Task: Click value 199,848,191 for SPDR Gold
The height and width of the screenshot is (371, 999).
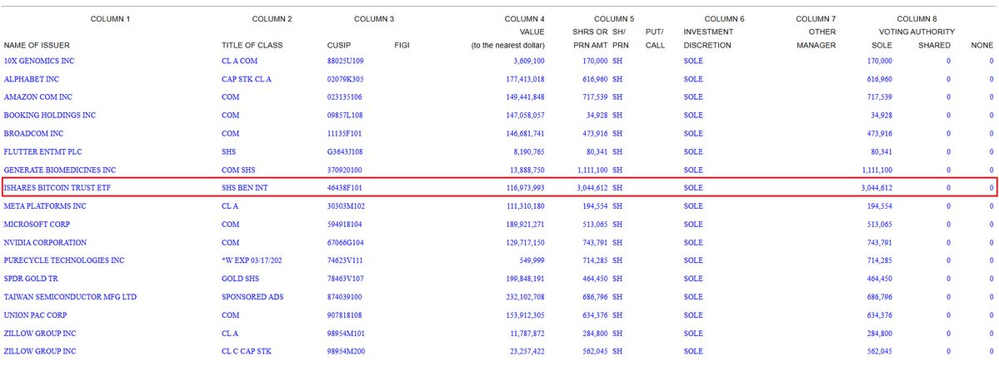Action: 525,279
